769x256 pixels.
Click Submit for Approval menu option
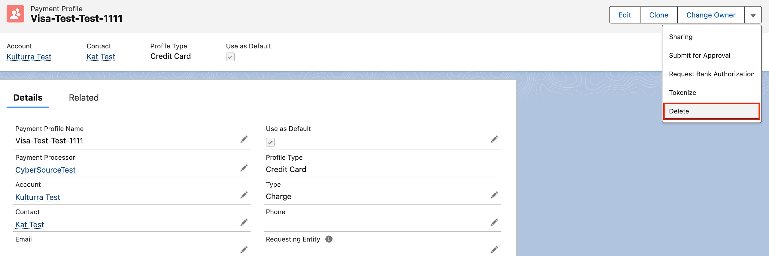tap(699, 56)
